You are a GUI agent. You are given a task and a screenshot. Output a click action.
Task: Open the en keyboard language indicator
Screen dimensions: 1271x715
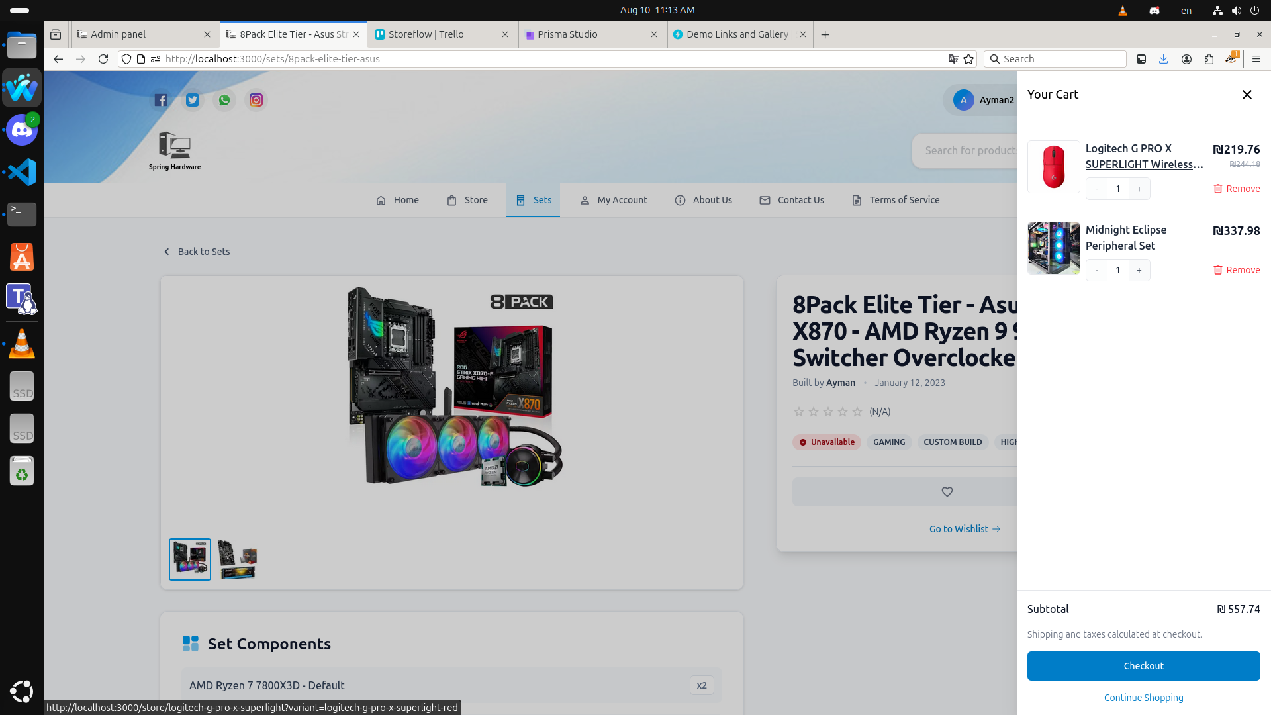click(x=1186, y=11)
